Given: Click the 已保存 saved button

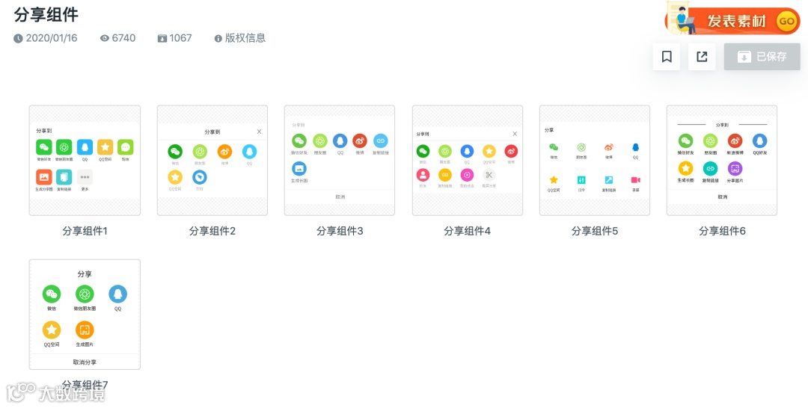Looking at the screenshot, I should coord(762,57).
